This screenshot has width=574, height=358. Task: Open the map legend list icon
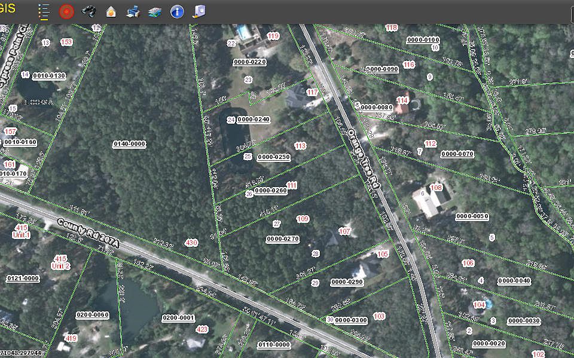pyautogui.click(x=44, y=11)
